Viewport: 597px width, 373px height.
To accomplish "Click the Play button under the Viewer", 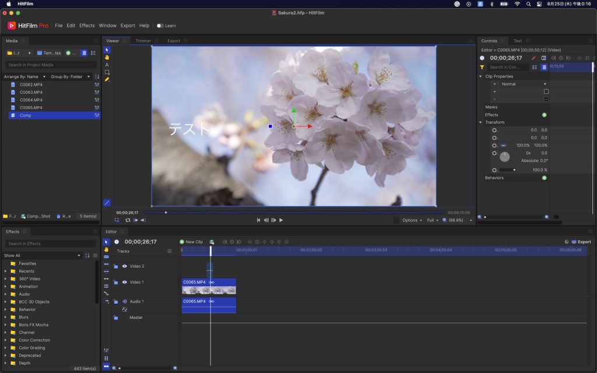I will (x=281, y=220).
